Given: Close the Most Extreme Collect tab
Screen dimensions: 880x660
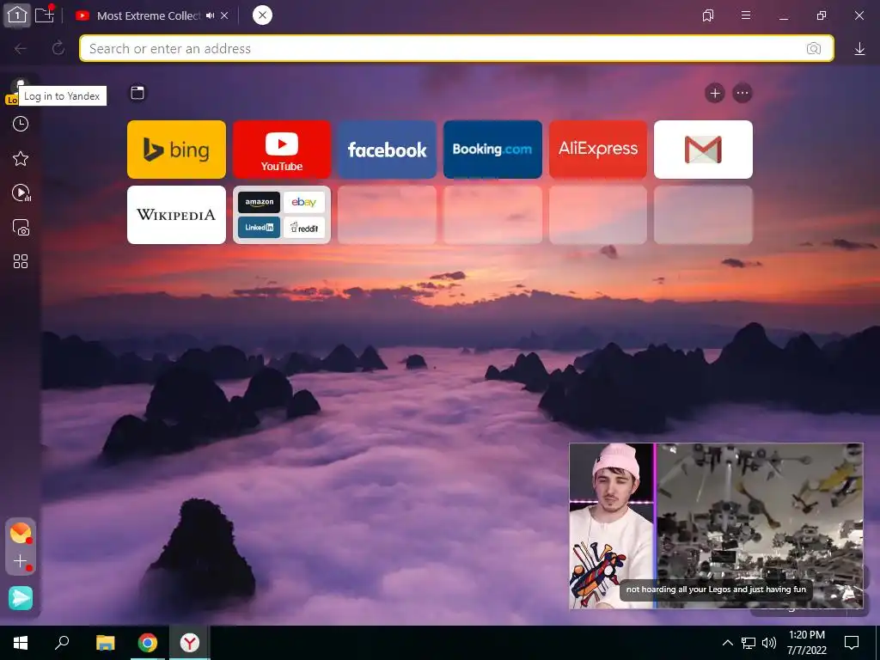Looking at the screenshot, I should pos(224,15).
